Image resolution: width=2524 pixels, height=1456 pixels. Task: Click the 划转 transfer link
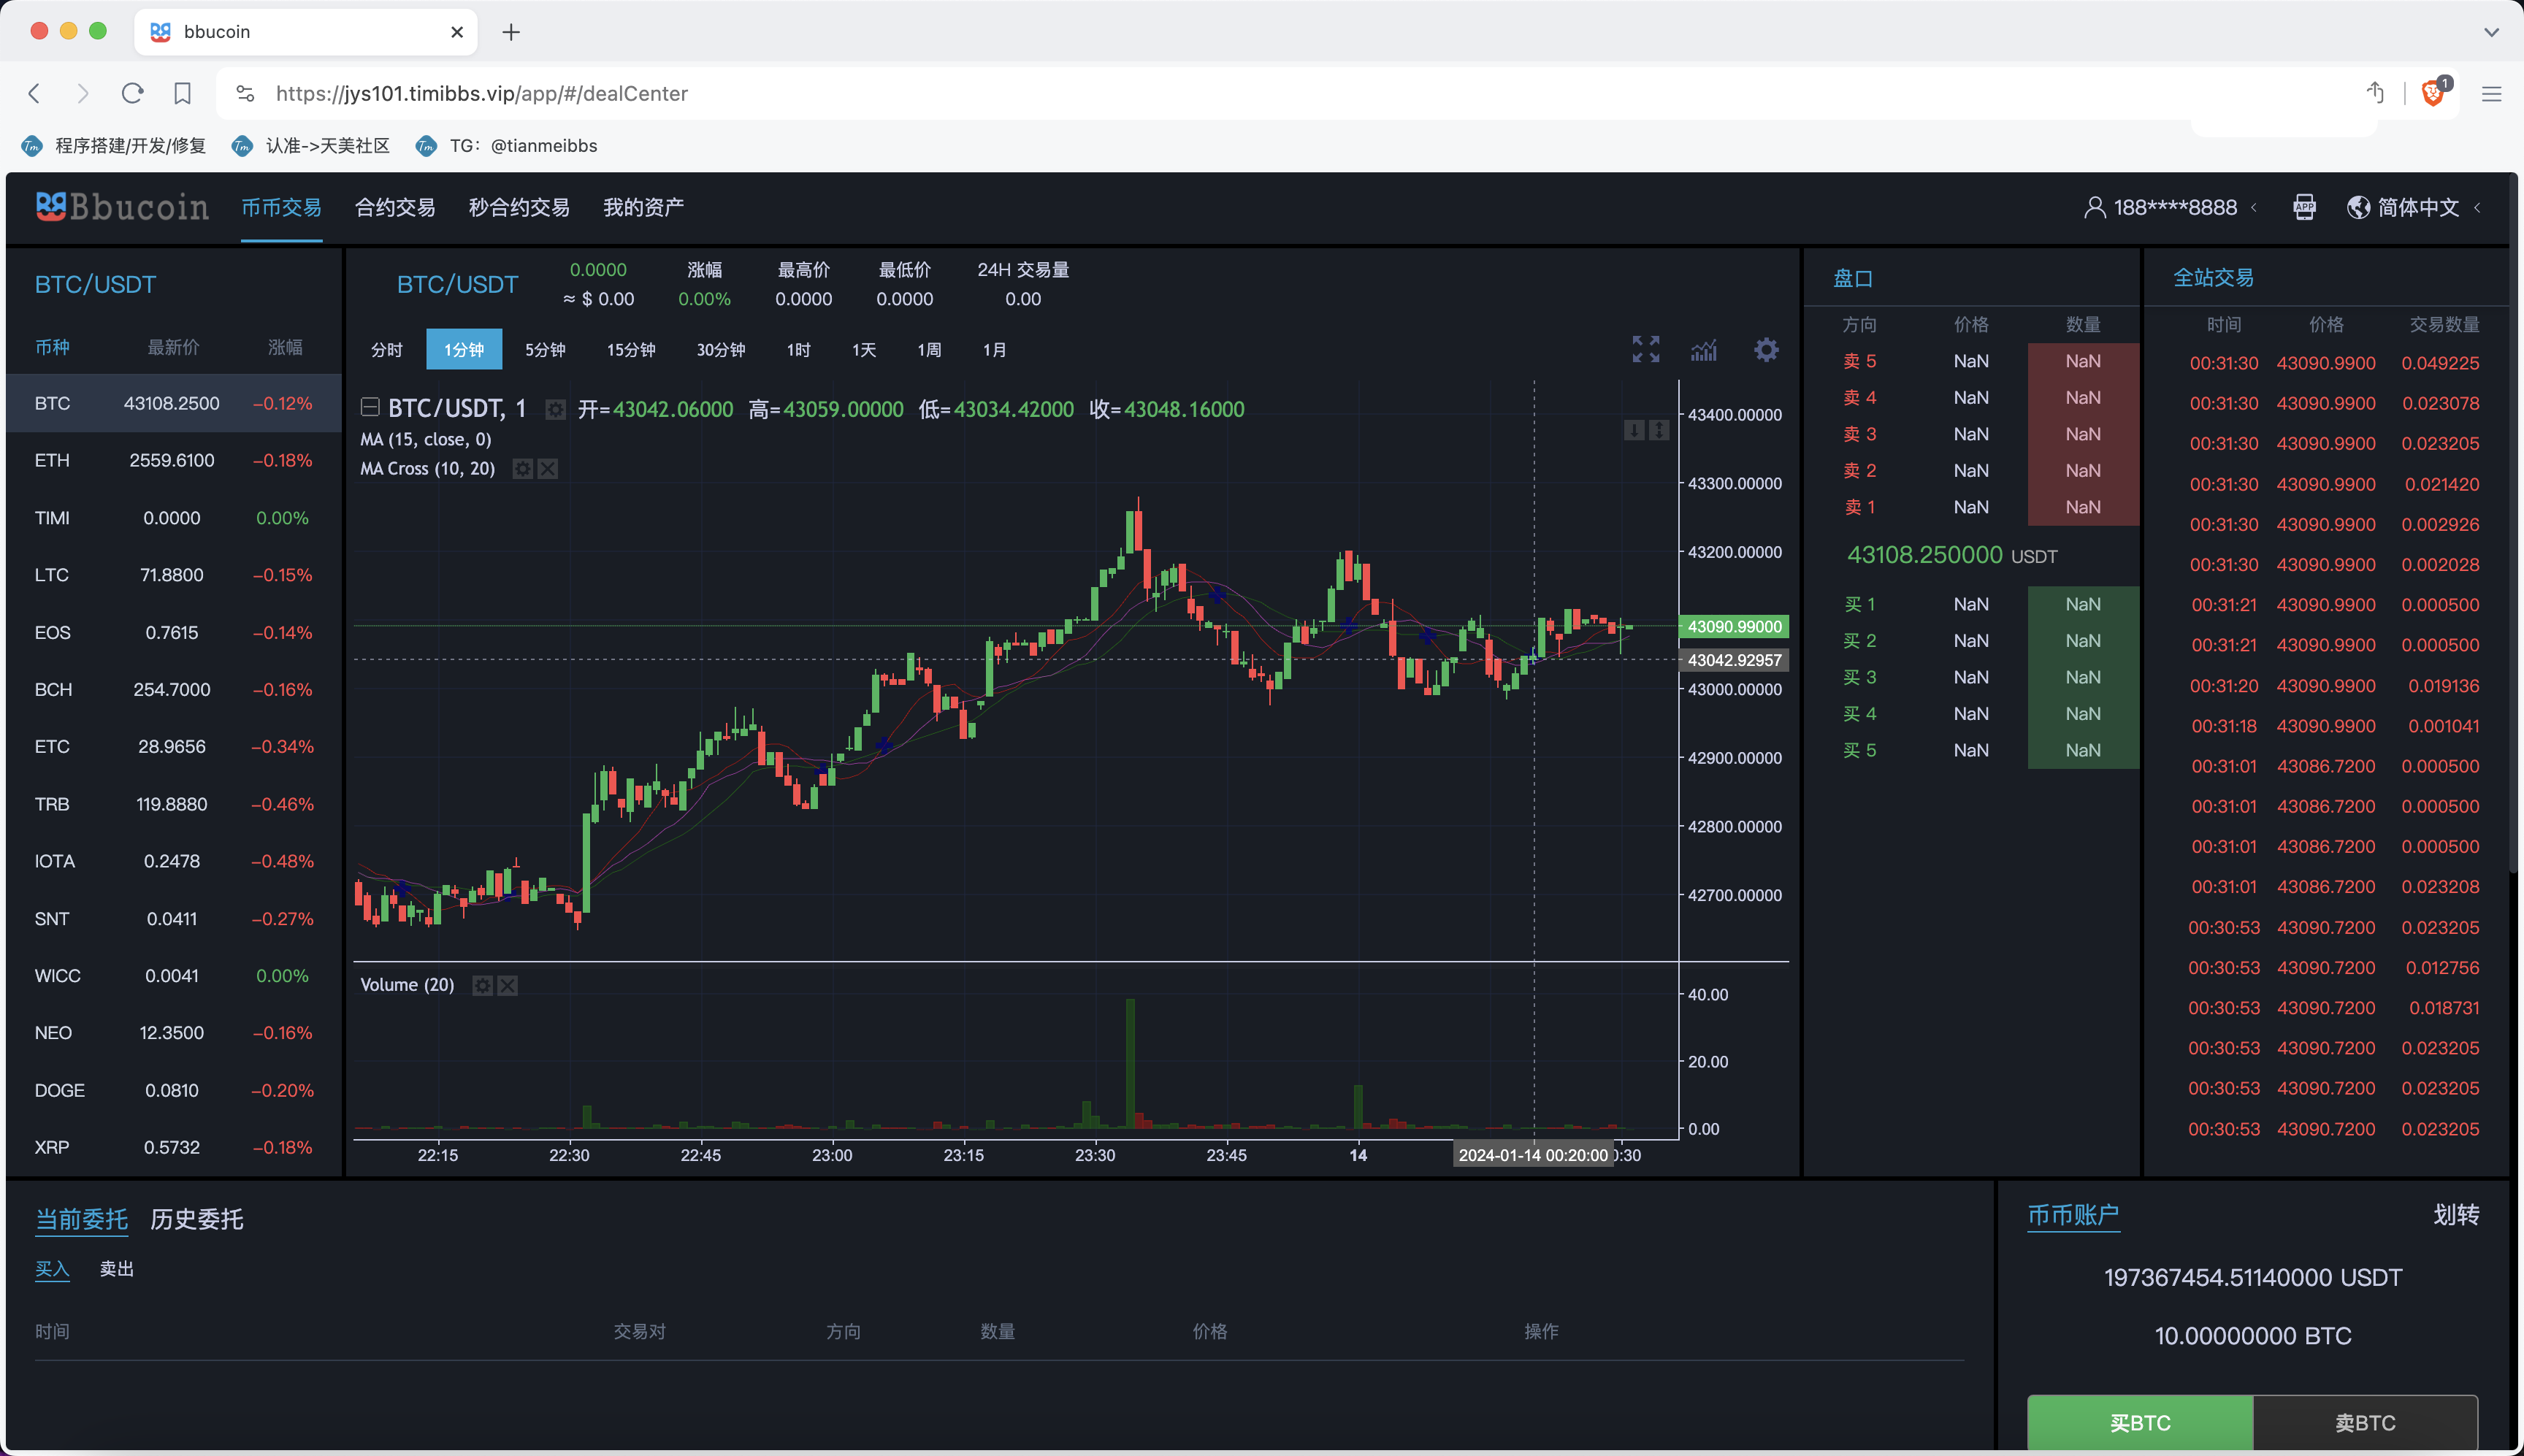[2455, 1215]
